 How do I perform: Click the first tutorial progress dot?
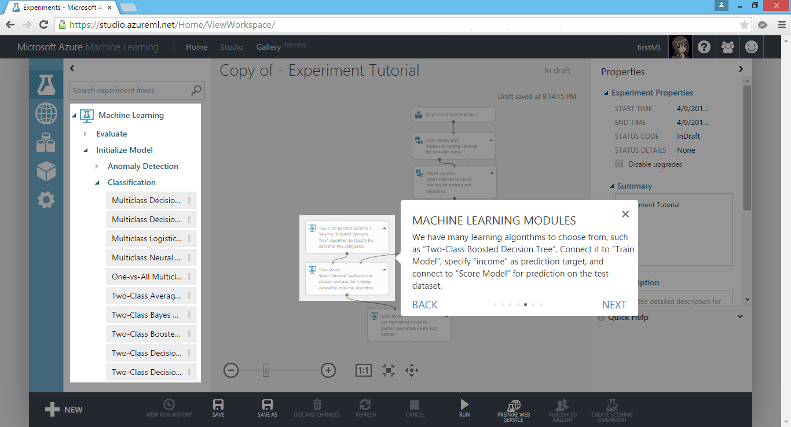coord(495,304)
